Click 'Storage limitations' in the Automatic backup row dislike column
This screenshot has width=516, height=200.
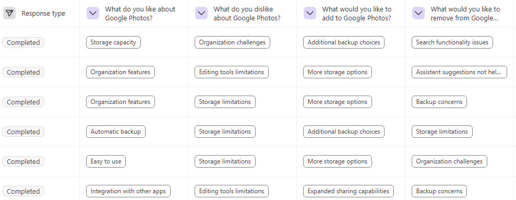(225, 132)
